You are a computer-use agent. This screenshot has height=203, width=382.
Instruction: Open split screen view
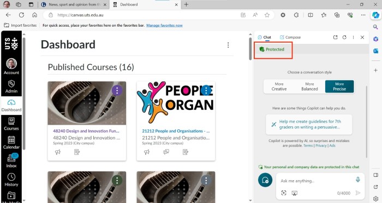click(311, 15)
